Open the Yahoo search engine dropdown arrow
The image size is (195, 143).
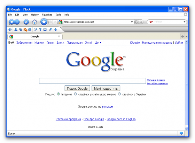(185, 22)
